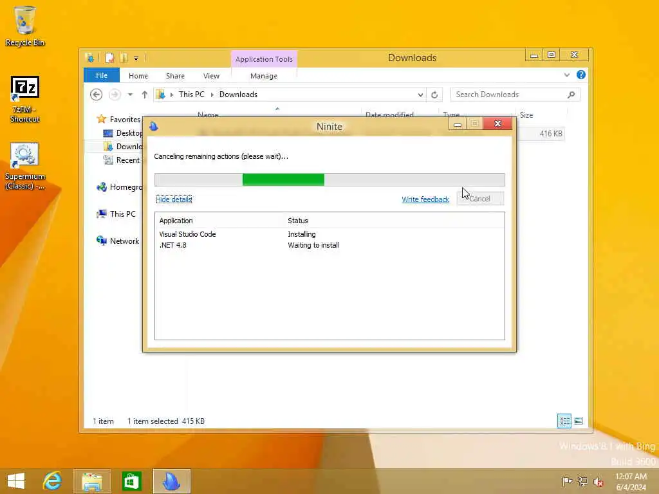Expand This PC breadcrumb arrow
659x494 pixels.
tap(212, 95)
